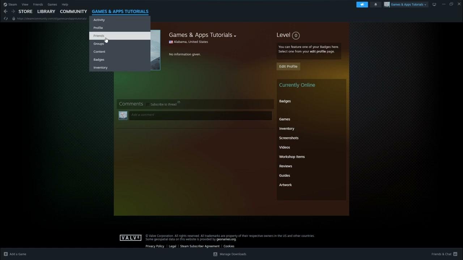Select Friends in the dropdown menu
The image size is (463, 260).
(120, 36)
